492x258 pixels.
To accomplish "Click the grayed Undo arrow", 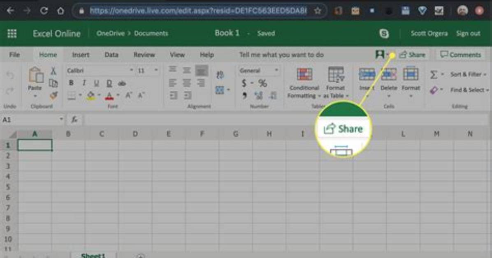I will (x=10, y=75).
